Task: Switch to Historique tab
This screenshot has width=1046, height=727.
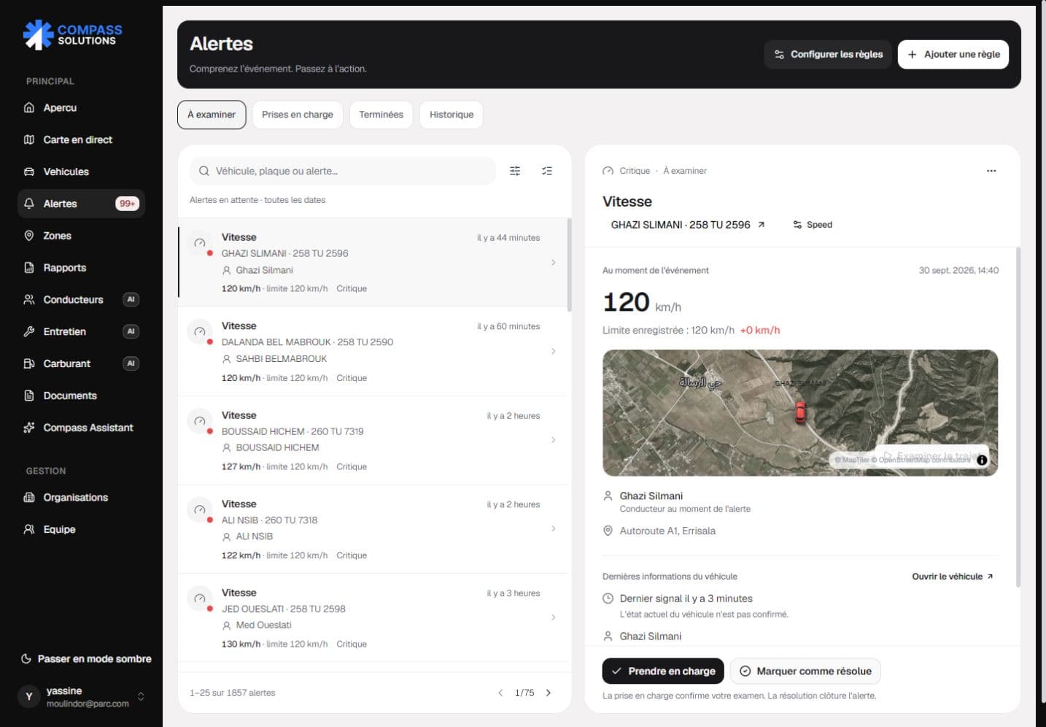Action: pyautogui.click(x=452, y=115)
